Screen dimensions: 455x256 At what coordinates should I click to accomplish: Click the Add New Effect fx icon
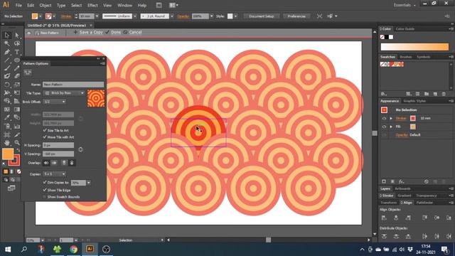pyautogui.click(x=401, y=181)
